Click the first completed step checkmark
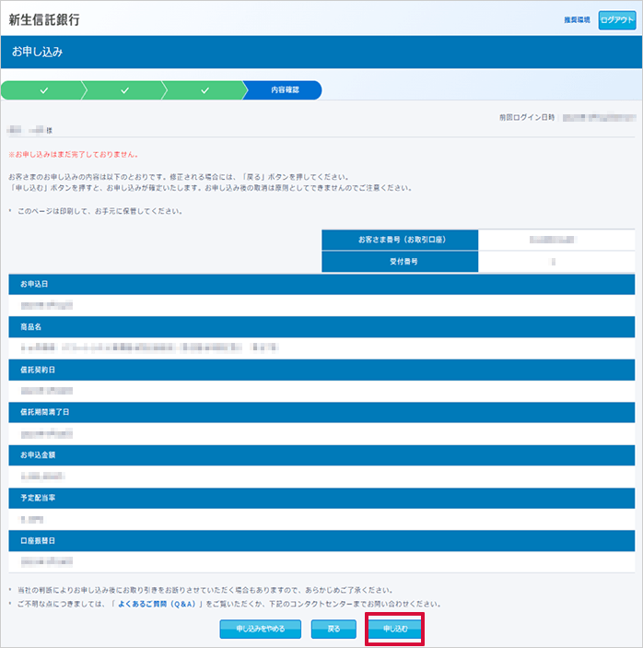643x648 pixels. (43, 90)
